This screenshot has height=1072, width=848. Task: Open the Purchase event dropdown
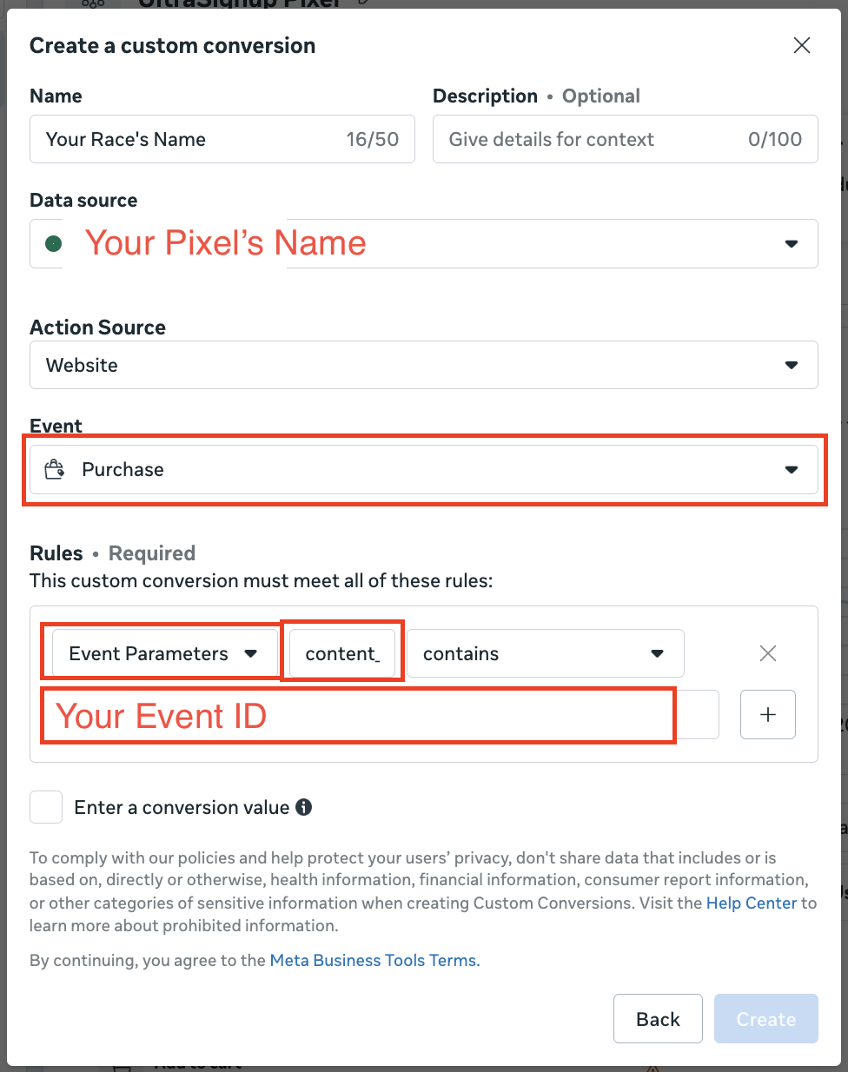click(424, 470)
